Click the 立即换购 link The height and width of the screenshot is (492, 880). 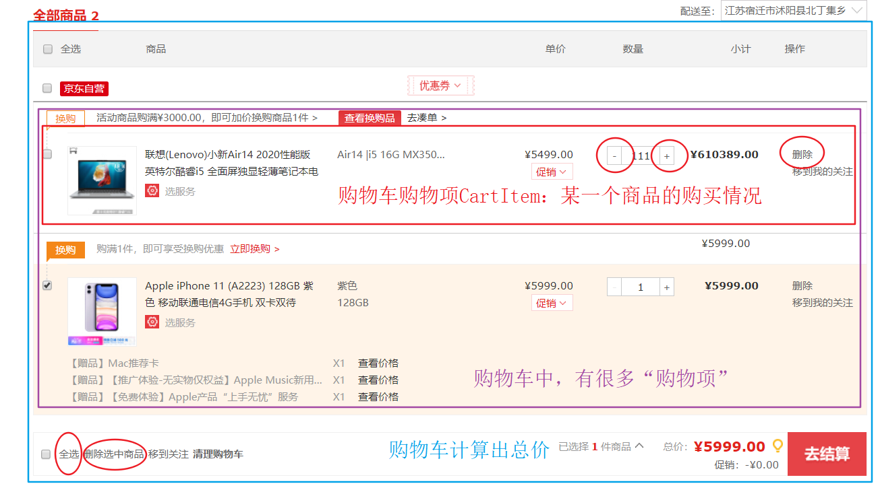254,249
